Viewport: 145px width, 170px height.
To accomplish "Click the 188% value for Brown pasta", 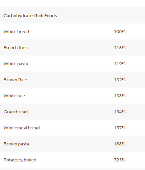I will (x=120, y=144).
